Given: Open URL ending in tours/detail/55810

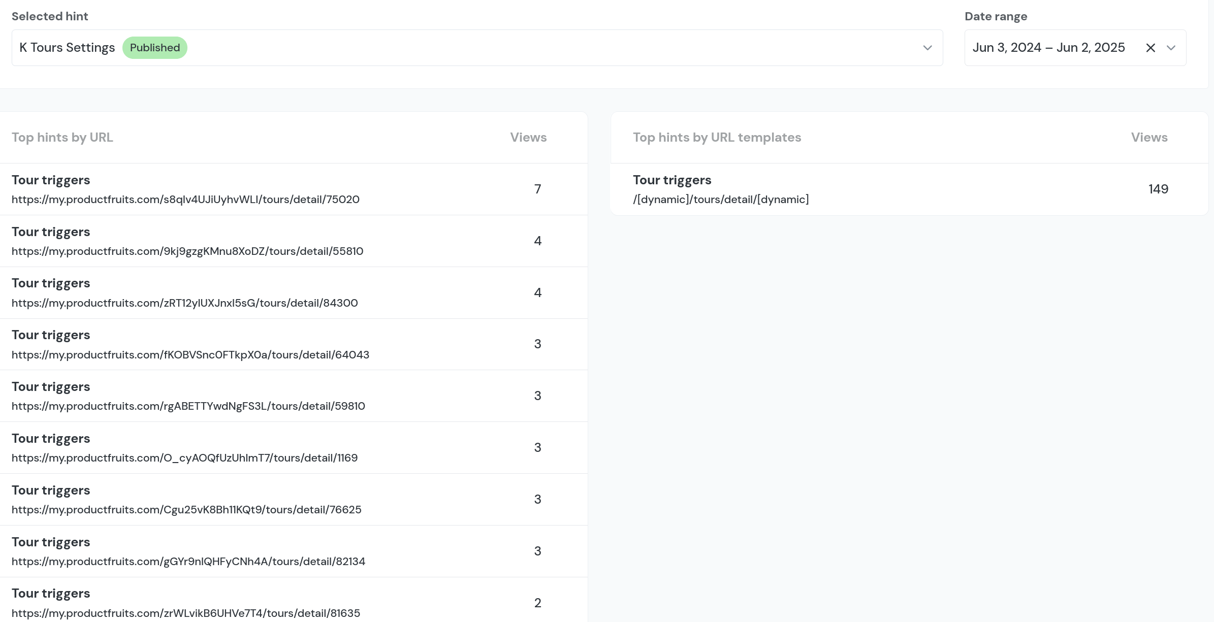Looking at the screenshot, I should (187, 251).
